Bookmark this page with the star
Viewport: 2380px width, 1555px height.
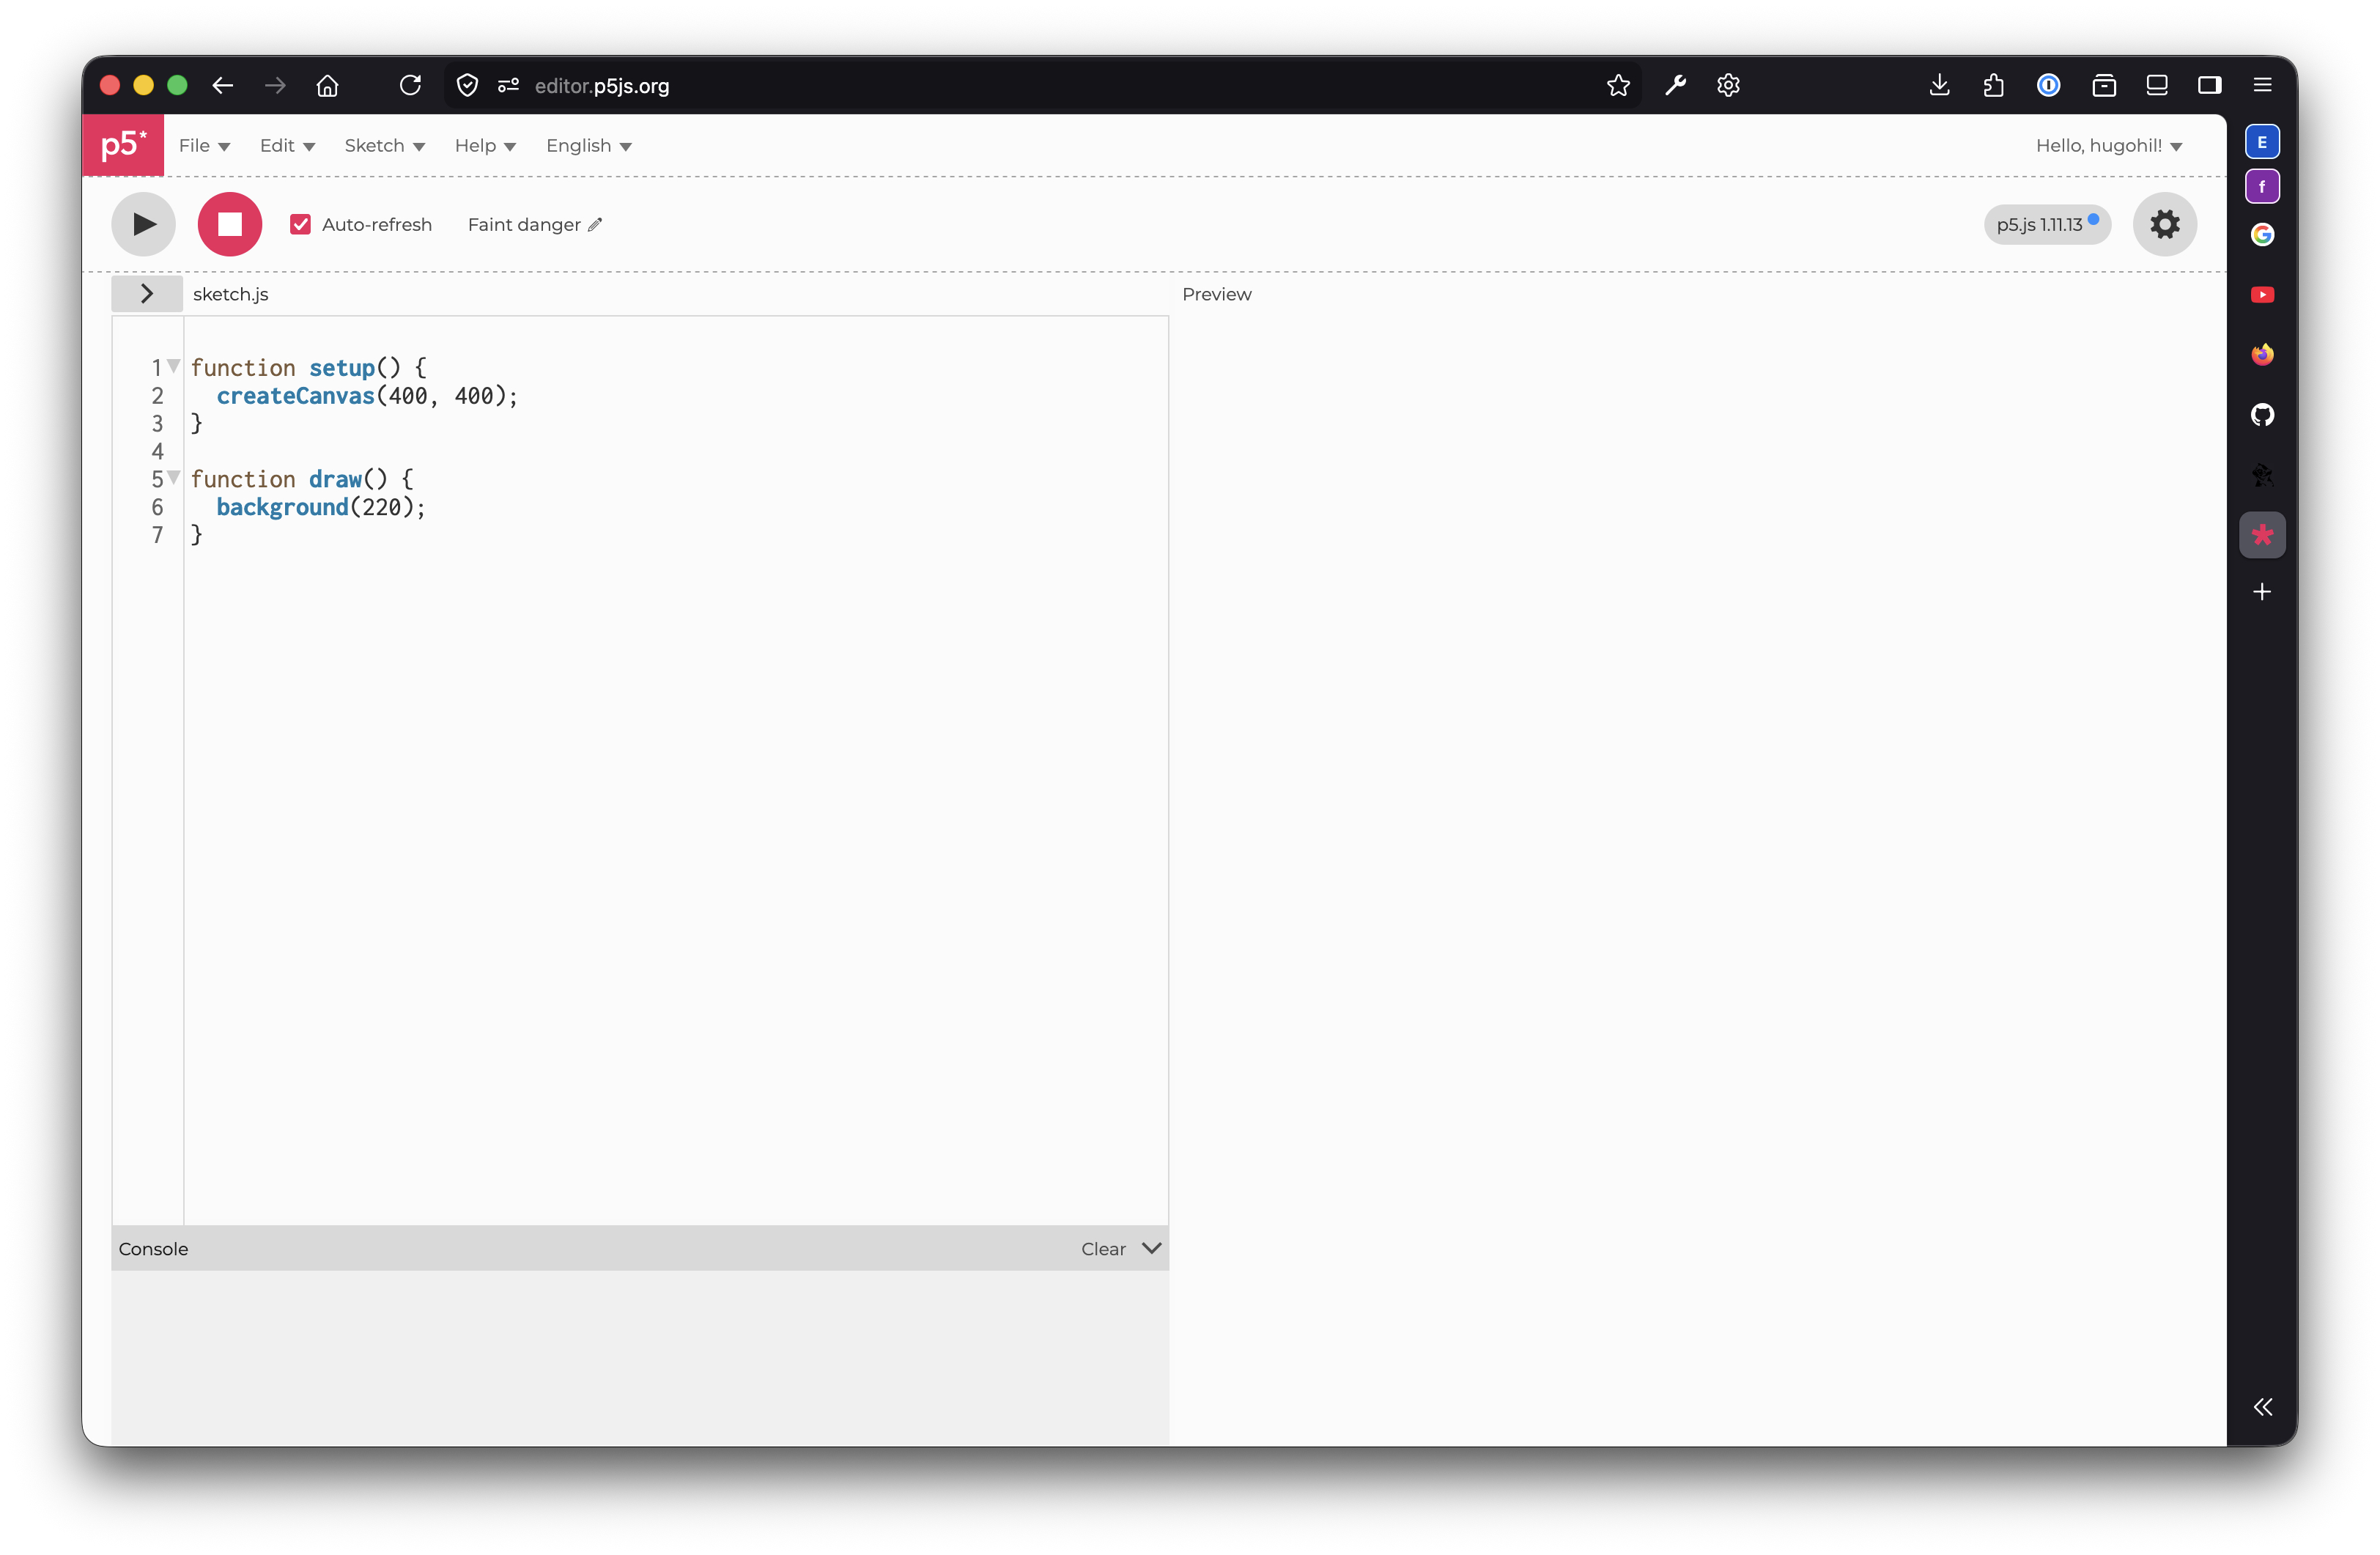pyautogui.click(x=1618, y=85)
